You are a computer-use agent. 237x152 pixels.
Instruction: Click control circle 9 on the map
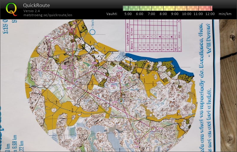[75, 80]
